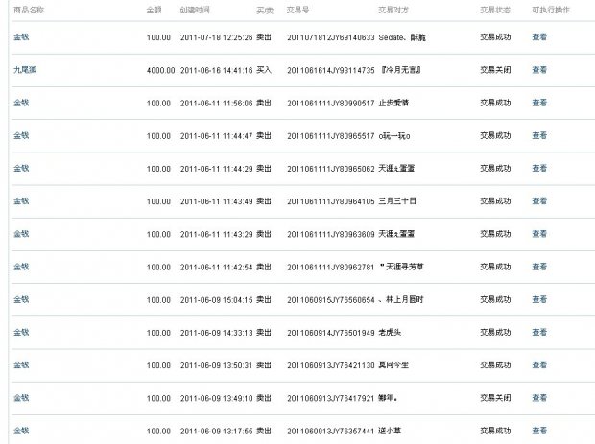Open the 金钱 link in the 老虎头 row

(x=20, y=333)
